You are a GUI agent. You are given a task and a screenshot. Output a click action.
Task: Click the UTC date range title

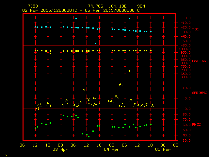(81, 10)
